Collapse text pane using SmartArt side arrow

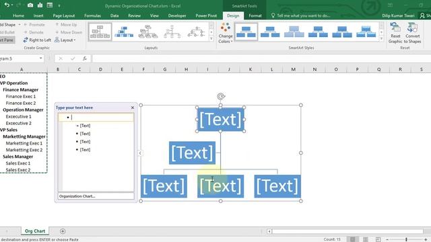coord(140,153)
